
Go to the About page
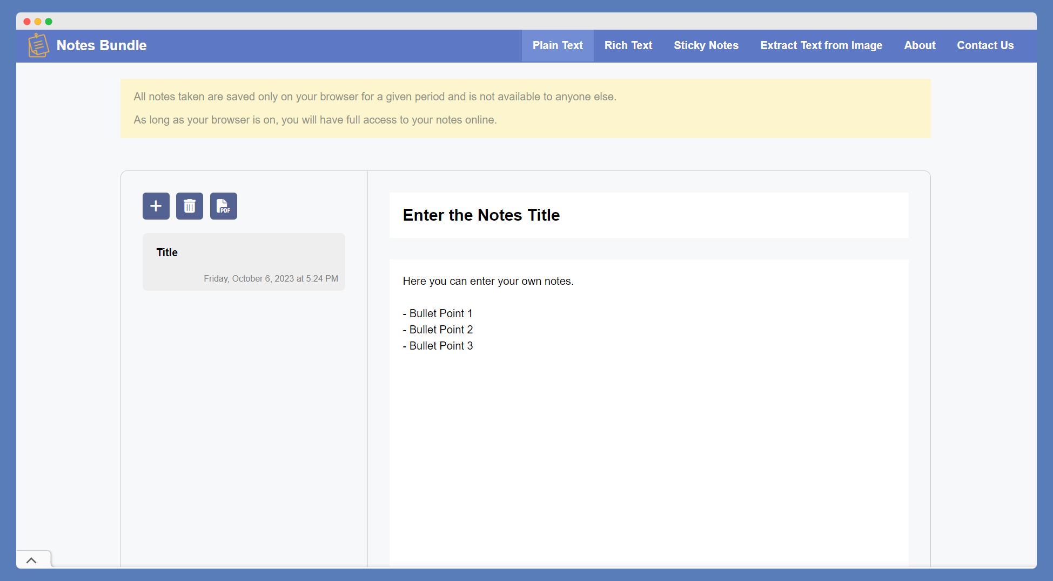click(x=920, y=45)
